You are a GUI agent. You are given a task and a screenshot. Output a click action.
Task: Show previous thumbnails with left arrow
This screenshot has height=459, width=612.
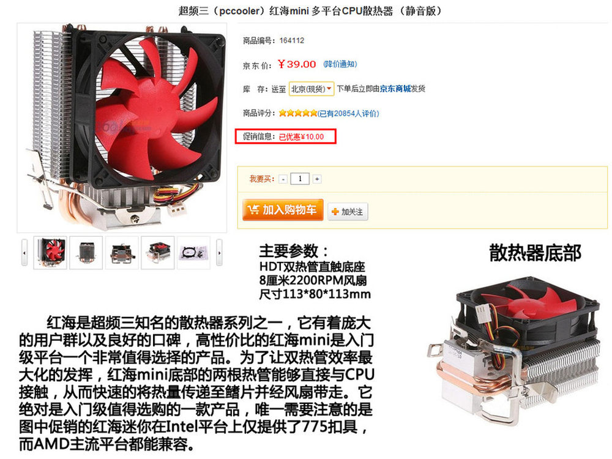tap(24, 253)
